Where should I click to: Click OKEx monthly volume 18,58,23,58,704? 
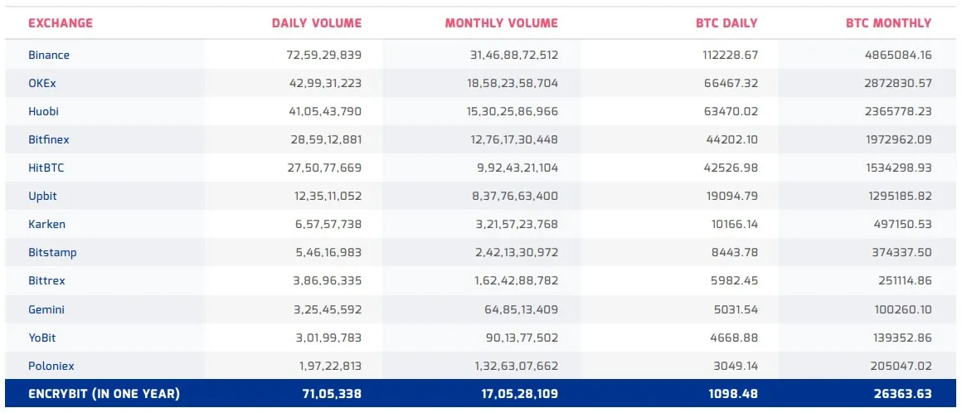click(x=513, y=83)
